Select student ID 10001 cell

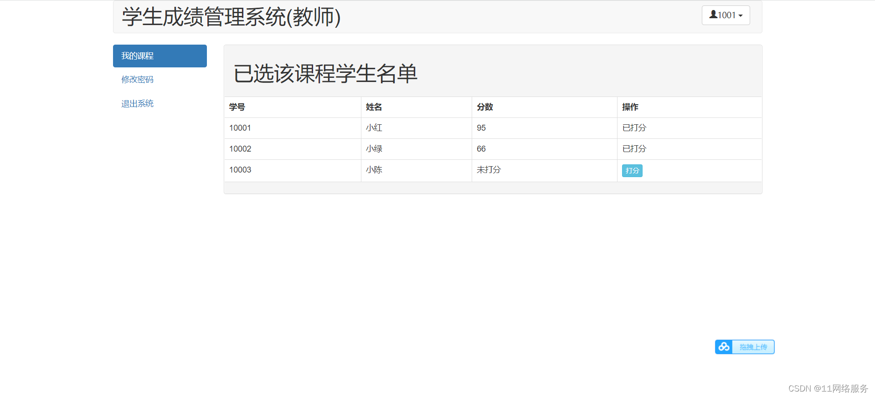click(x=293, y=128)
